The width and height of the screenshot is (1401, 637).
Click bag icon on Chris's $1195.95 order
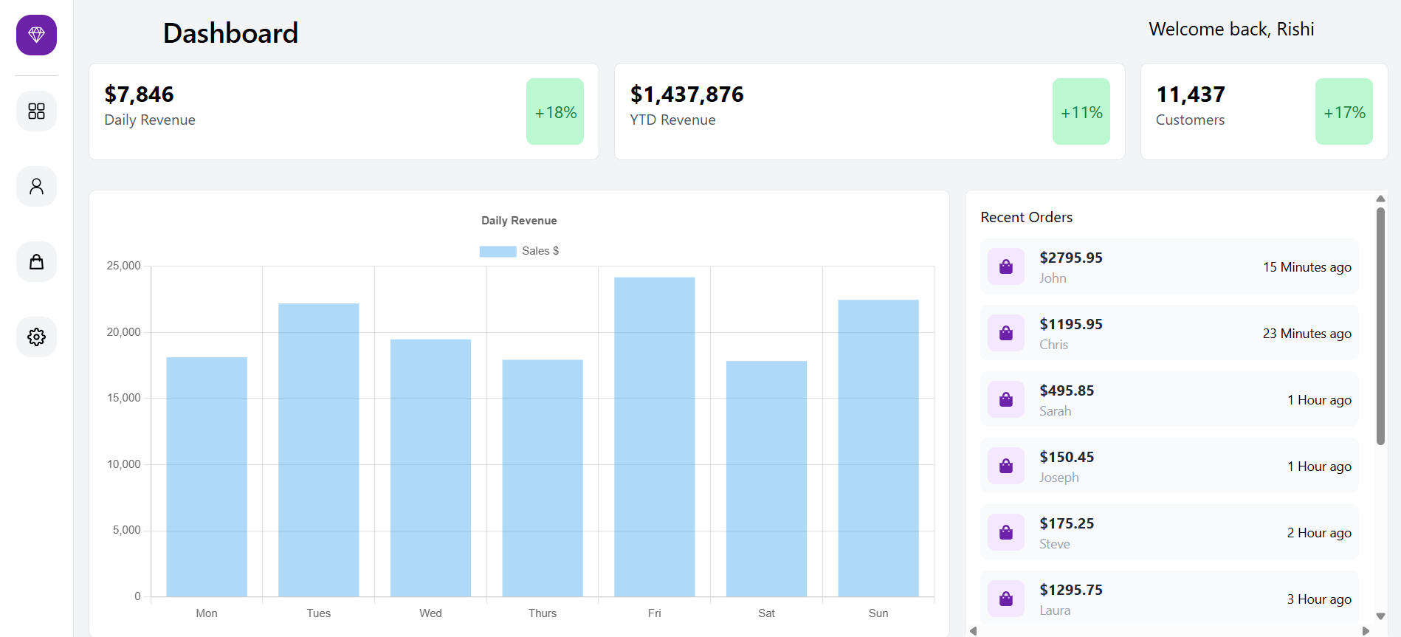[1006, 333]
